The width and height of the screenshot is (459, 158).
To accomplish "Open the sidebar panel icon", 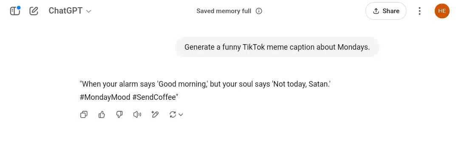I will coord(14,11).
